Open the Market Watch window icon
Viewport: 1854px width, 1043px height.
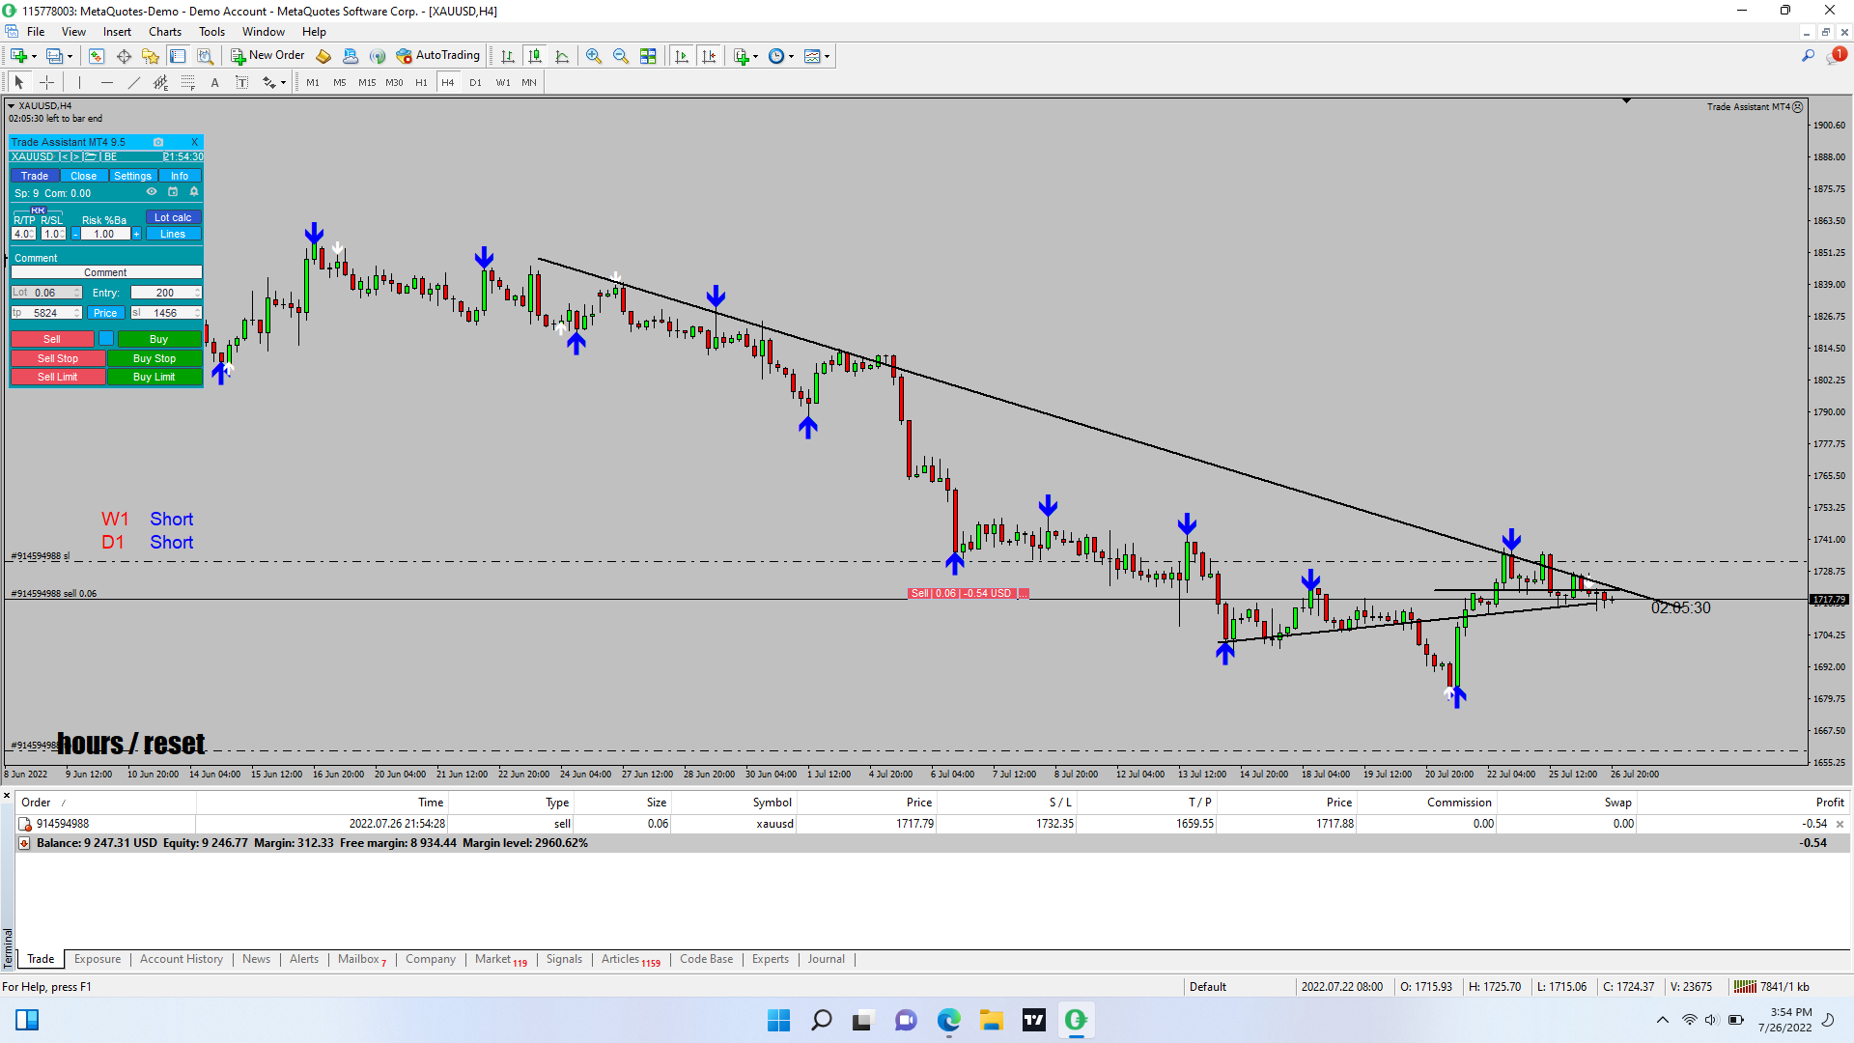click(x=97, y=56)
